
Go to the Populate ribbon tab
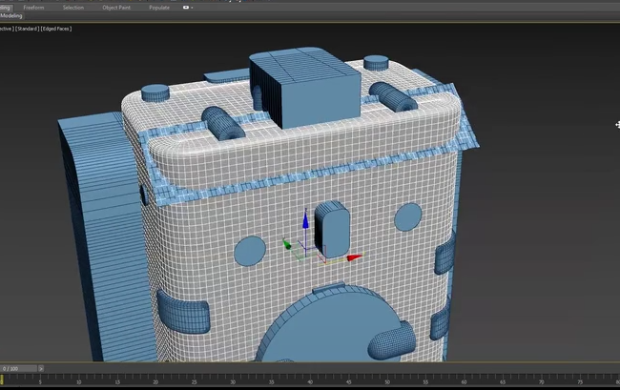tap(159, 7)
